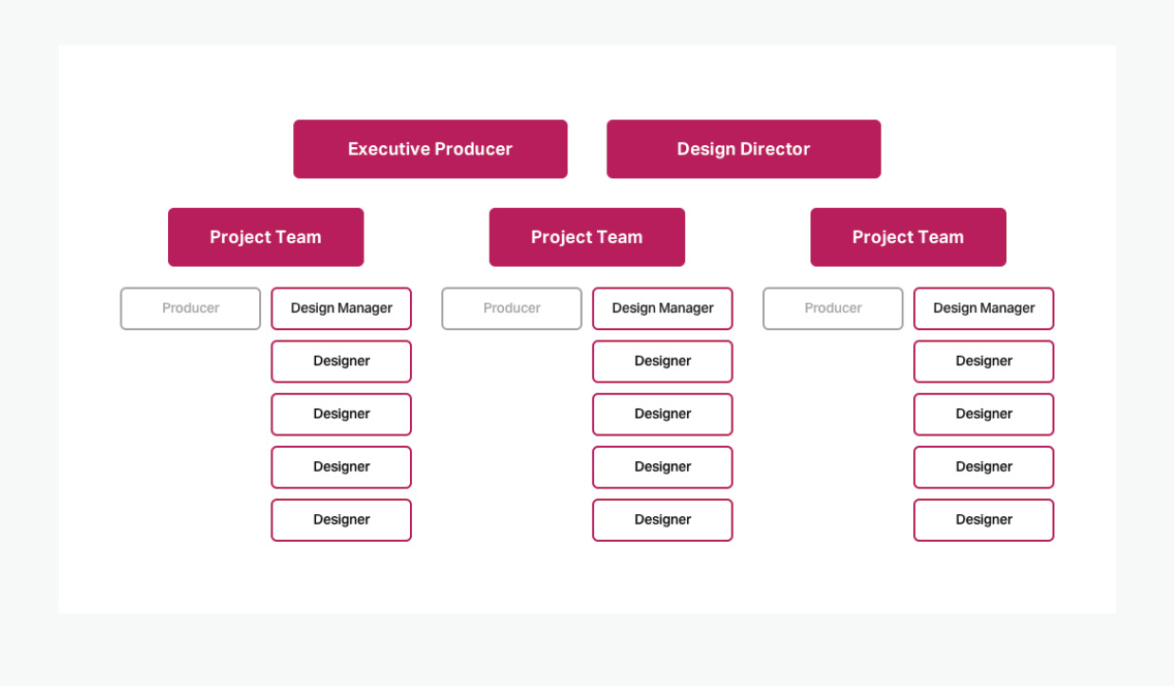Screen dimensions: 1174x686
Task: Select the left Project Team box
Action: click(266, 237)
